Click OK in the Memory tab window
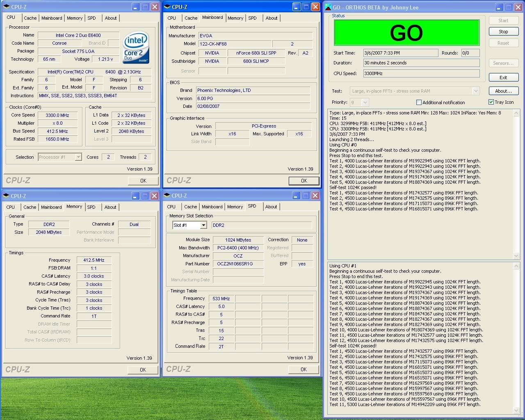Image resolution: width=525 pixels, height=420 pixels. (x=143, y=370)
